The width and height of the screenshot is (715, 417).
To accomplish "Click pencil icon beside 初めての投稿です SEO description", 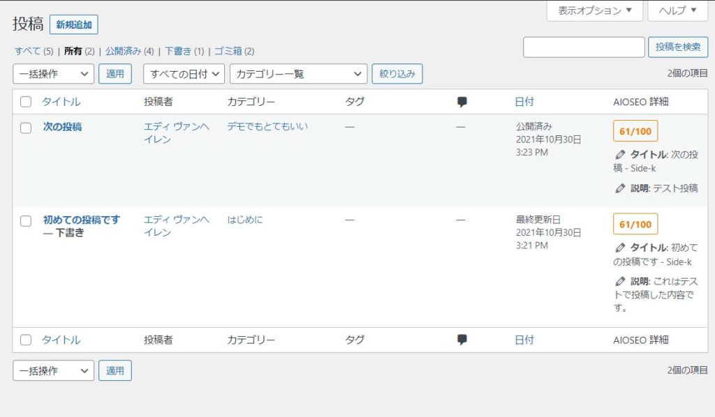I will [620, 281].
